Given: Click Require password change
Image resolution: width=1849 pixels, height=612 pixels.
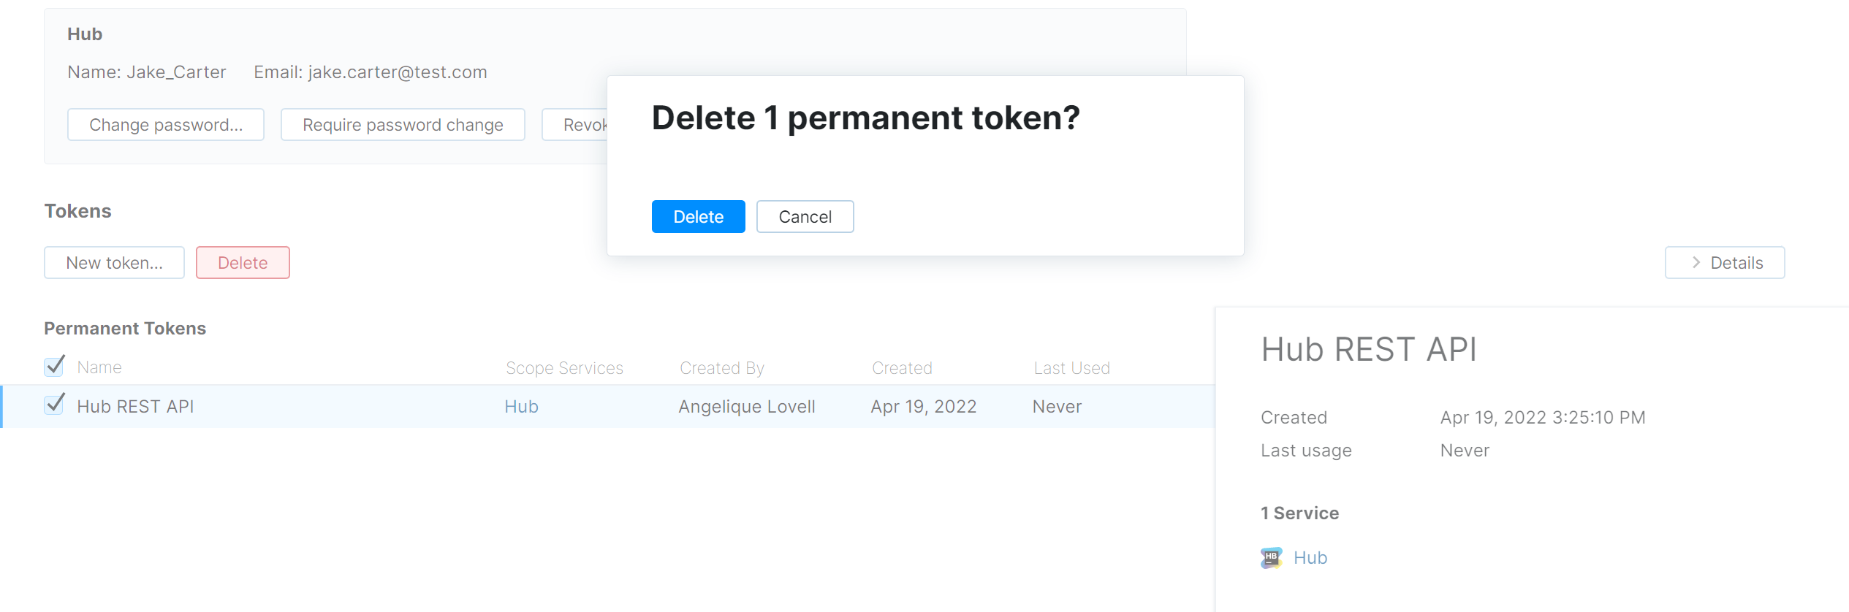Looking at the screenshot, I should (x=403, y=124).
